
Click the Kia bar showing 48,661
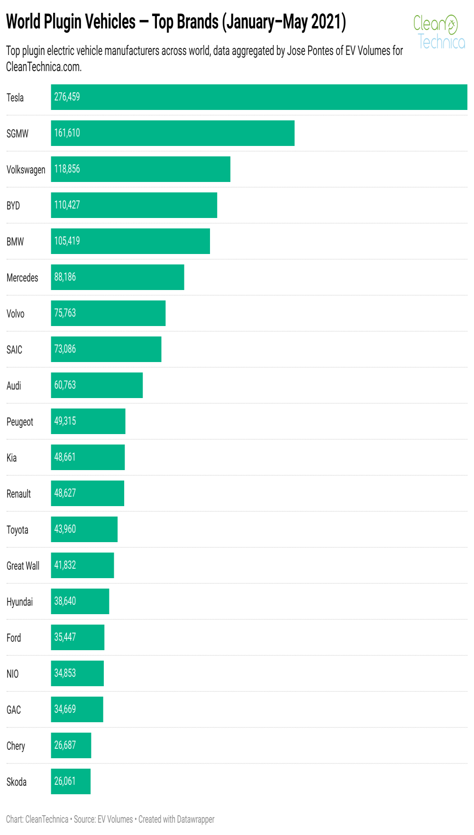tap(88, 457)
